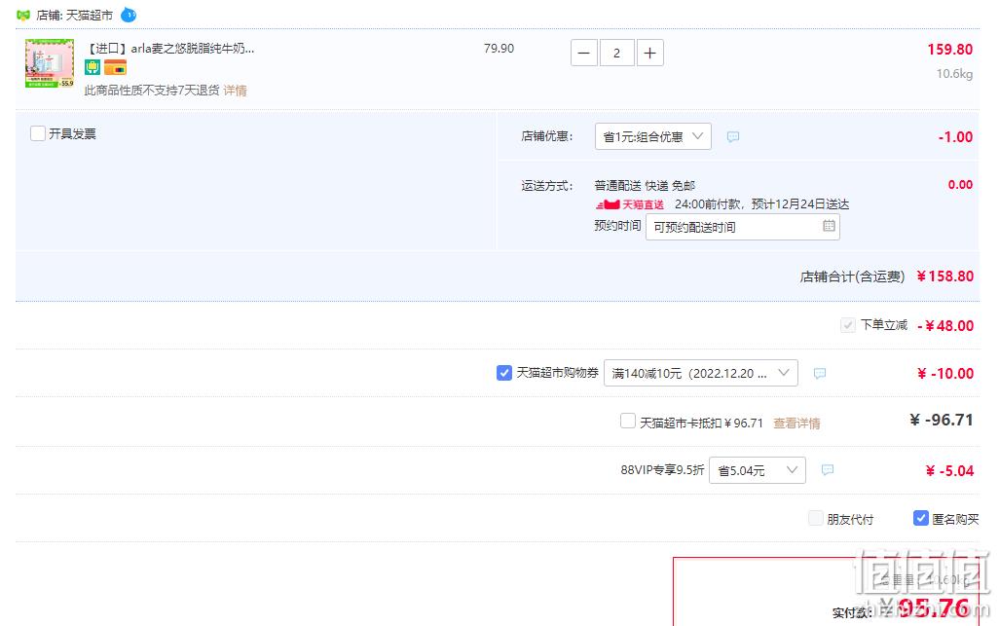Image resolution: width=999 pixels, height=626 pixels.
Task: Click the quantity field showing 2
Action: [616, 53]
